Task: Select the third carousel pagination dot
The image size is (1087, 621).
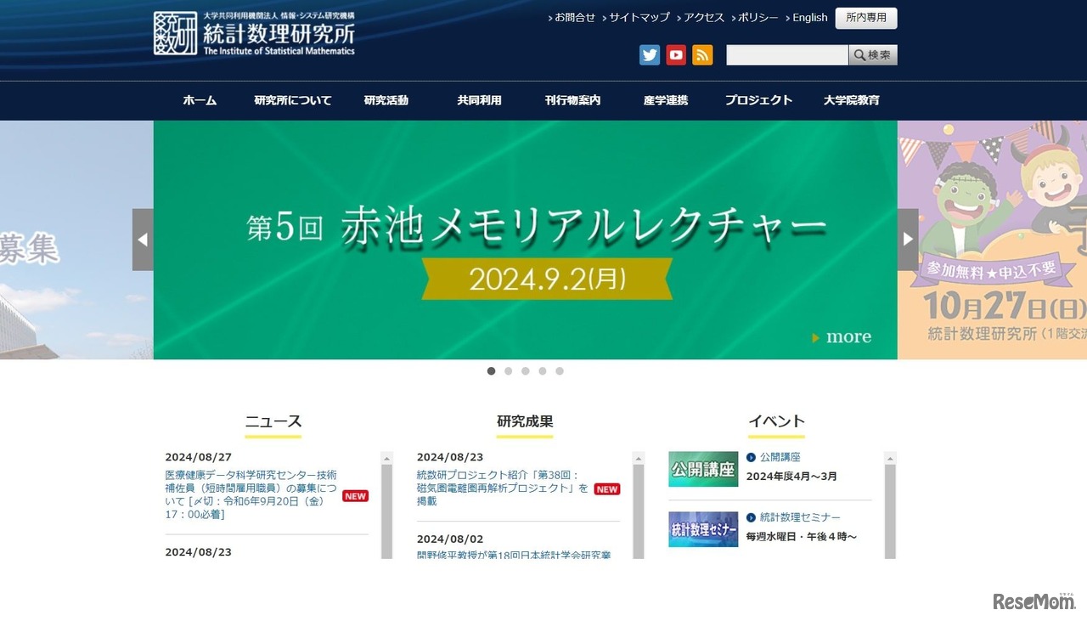Action: 526,370
